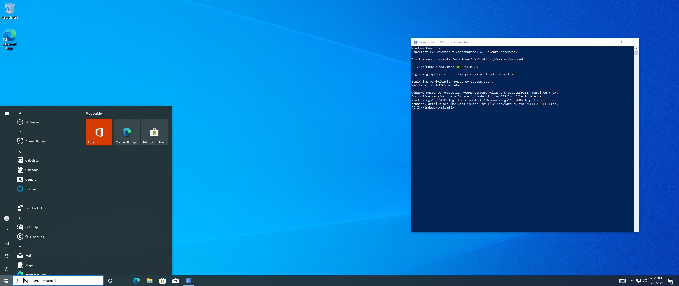Click the PowerShell scrollbar thumb

click(636, 53)
